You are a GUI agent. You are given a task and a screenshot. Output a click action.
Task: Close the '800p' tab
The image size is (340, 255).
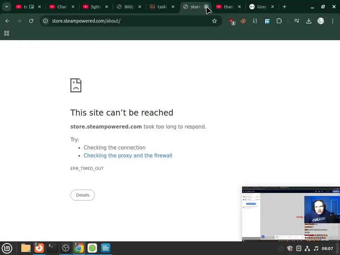140,7
